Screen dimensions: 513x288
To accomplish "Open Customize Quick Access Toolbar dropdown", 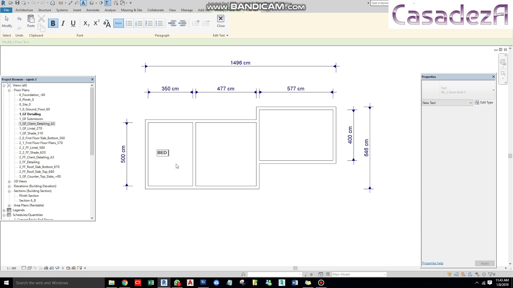I will 131,3.
